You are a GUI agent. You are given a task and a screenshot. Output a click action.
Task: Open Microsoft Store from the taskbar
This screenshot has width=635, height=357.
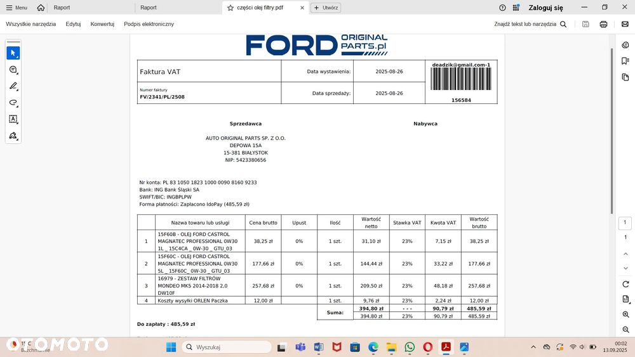pyautogui.click(x=355, y=347)
